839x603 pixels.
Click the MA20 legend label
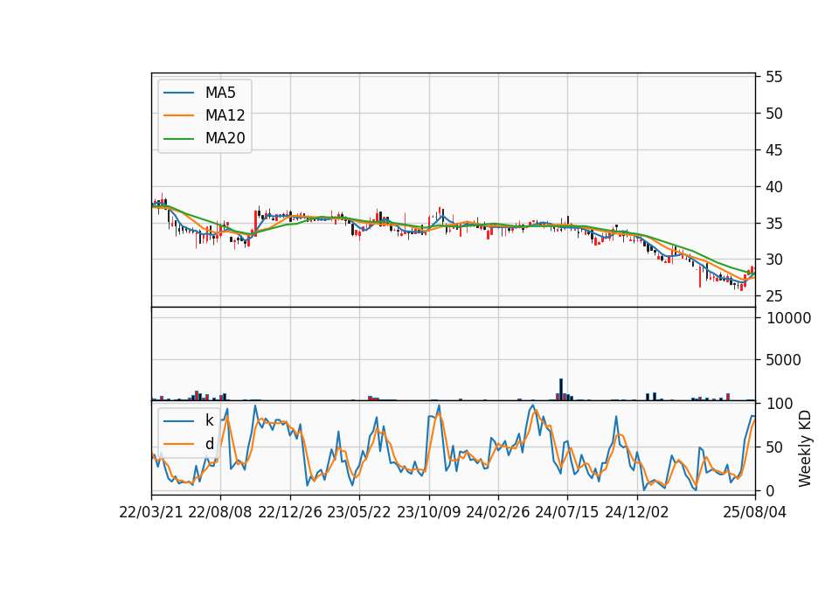tap(225, 139)
